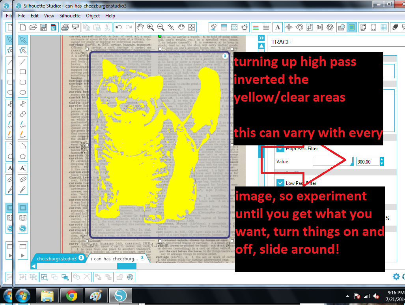Image resolution: width=405 pixels, height=305 pixels.
Task: Open the Align panel icon
Action: 320,27
